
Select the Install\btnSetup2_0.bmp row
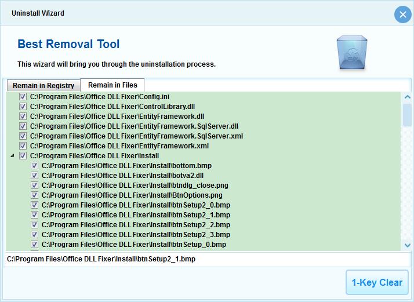(x=136, y=205)
